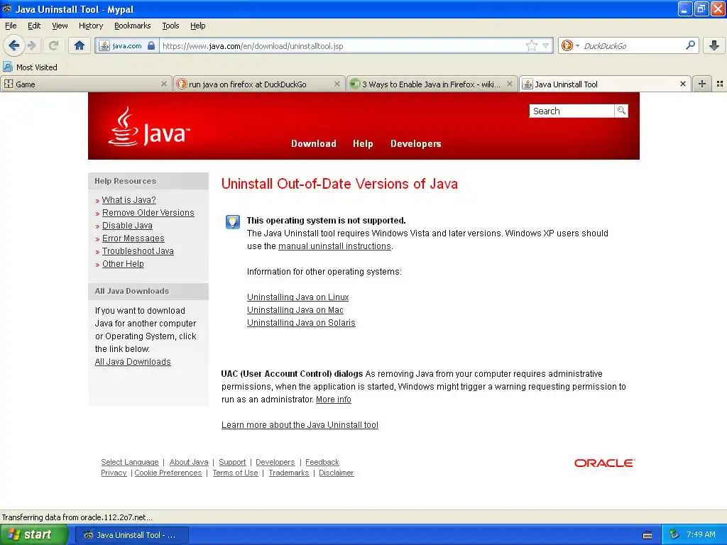Image resolution: width=727 pixels, height=545 pixels.
Task: Open the browser Help menu
Action: click(x=198, y=26)
